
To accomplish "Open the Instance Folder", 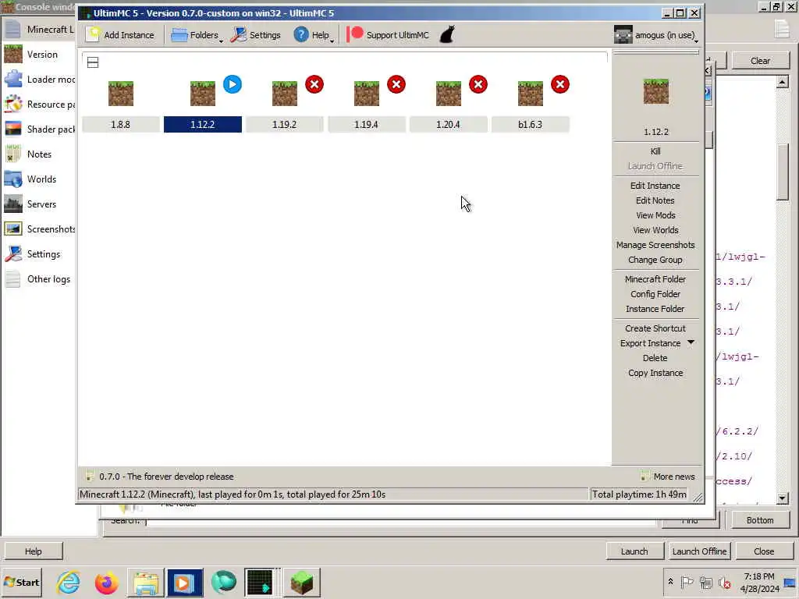I will [655, 309].
